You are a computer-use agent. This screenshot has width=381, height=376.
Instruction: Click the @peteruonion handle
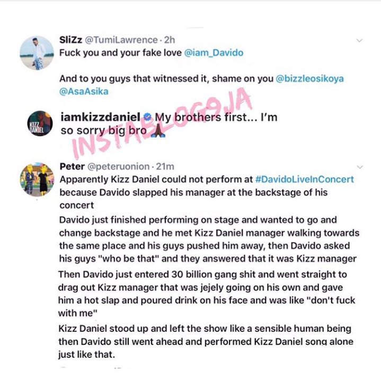(118, 167)
